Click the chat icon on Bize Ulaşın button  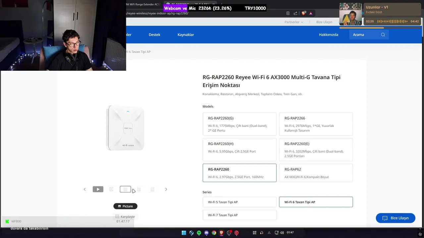click(385, 218)
